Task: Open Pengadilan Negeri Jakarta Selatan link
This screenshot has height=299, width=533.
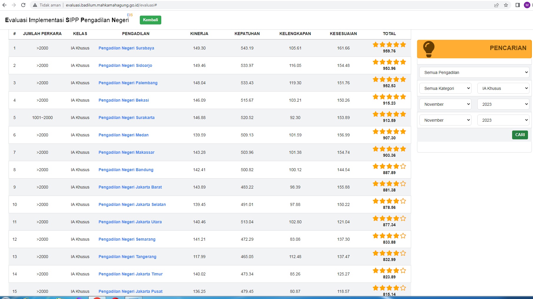Action: [132, 204]
